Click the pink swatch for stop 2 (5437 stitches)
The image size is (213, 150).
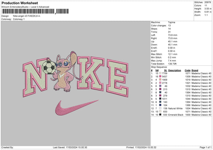click(160, 76)
